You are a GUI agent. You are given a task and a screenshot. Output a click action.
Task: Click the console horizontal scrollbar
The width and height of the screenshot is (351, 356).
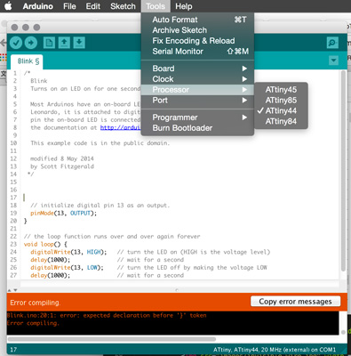point(112,339)
